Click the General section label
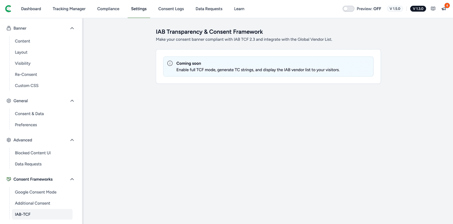The width and height of the screenshot is (453, 224). 21,101
